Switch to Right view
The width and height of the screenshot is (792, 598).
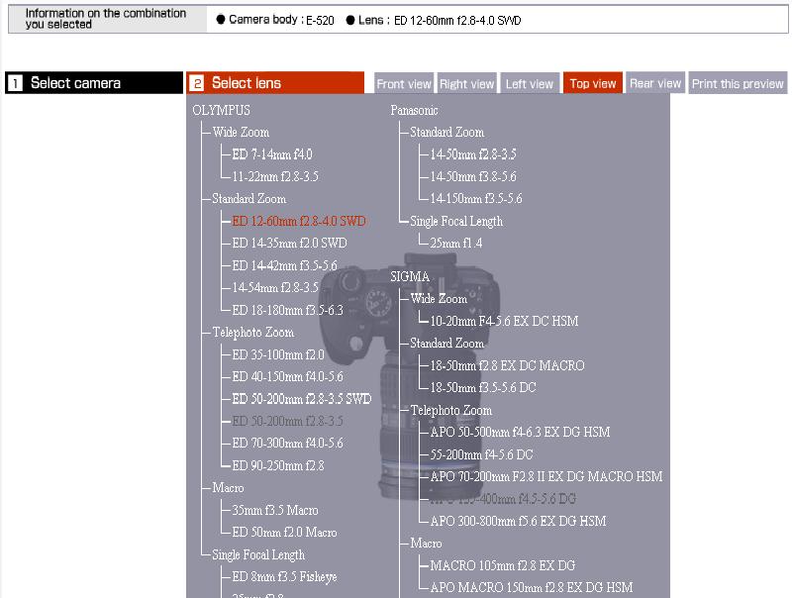click(466, 84)
